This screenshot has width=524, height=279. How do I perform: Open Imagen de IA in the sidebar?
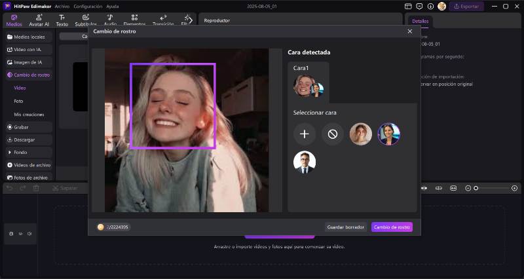point(29,62)
